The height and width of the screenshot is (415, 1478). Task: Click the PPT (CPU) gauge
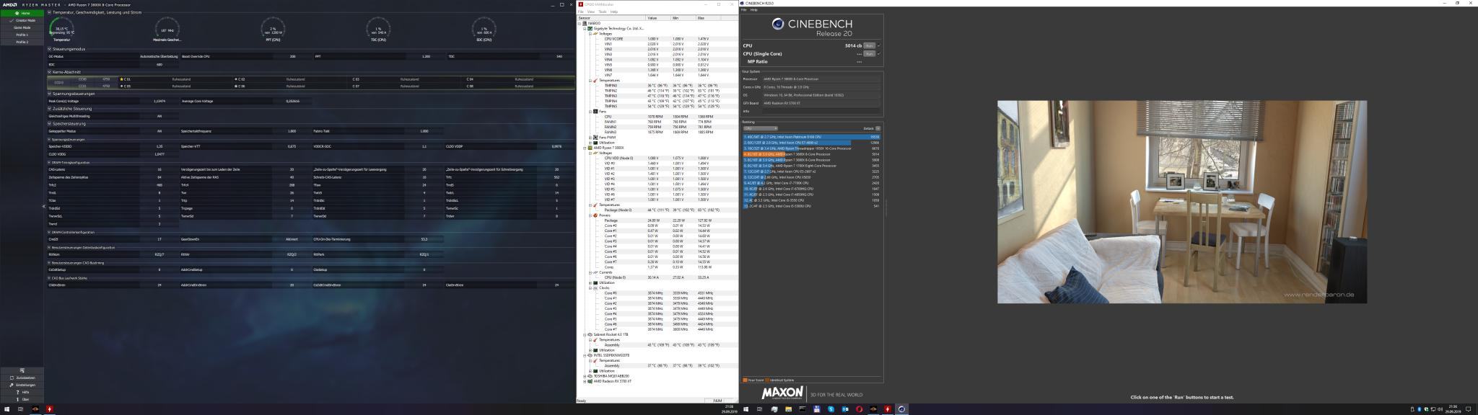[x=273, y=30]
